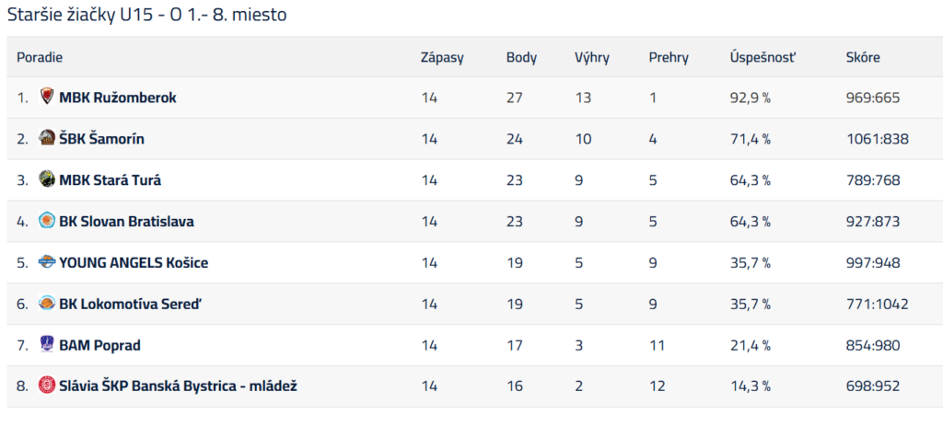Click the MBK Stará Turá team logo
This screenshot has width=943, height=426.
pyautogui.click(x=47, y=179)
